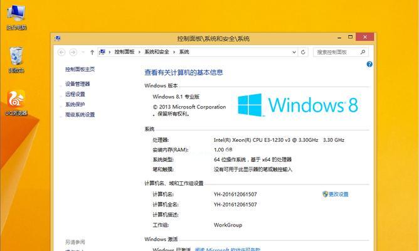This screenshot has height=251, width=419.
Task: Click the 查看有关计算机的基本信息 heading
Action: pos(184,72)
